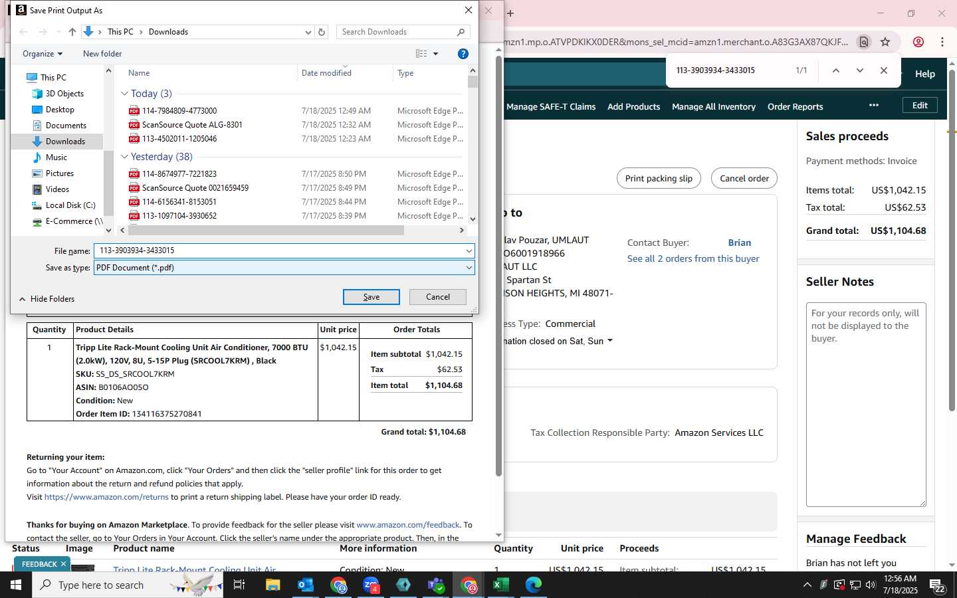Open Videos folder in navigation pane

pyautogui.click(x=57, y=189)
